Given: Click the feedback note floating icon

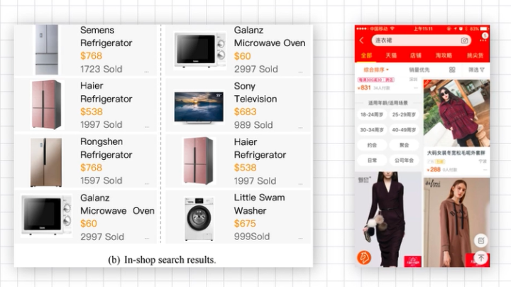Looking at the screenshot, I should tap(481, 241).
